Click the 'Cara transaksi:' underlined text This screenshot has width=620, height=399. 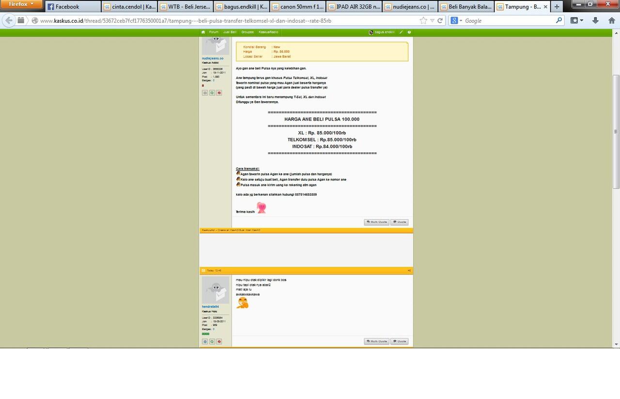pos(248,169)
